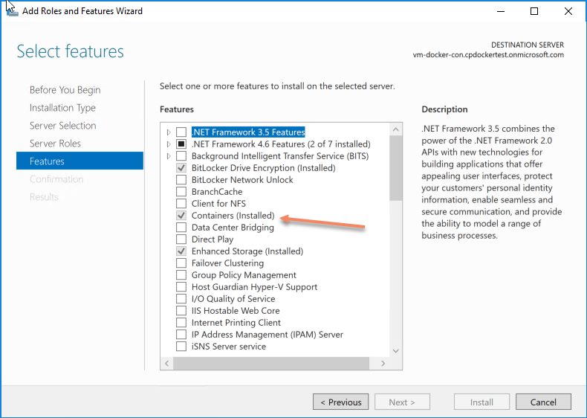Go to Before You Begin step
Image resolution: width=587 pixels, height=418 pixels.
point(65,90)
